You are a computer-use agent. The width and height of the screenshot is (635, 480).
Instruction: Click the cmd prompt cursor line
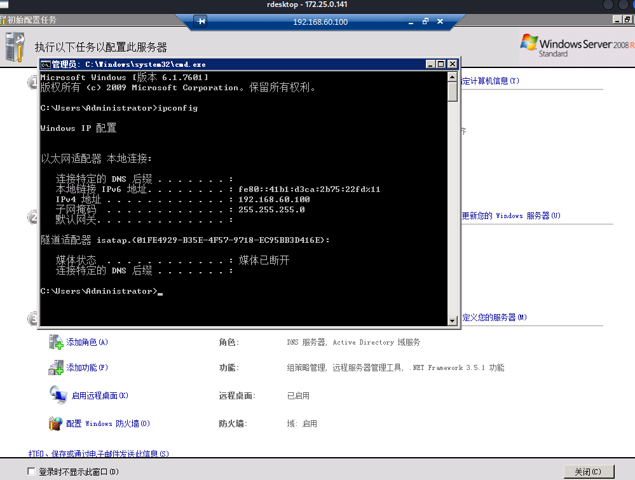102,291
